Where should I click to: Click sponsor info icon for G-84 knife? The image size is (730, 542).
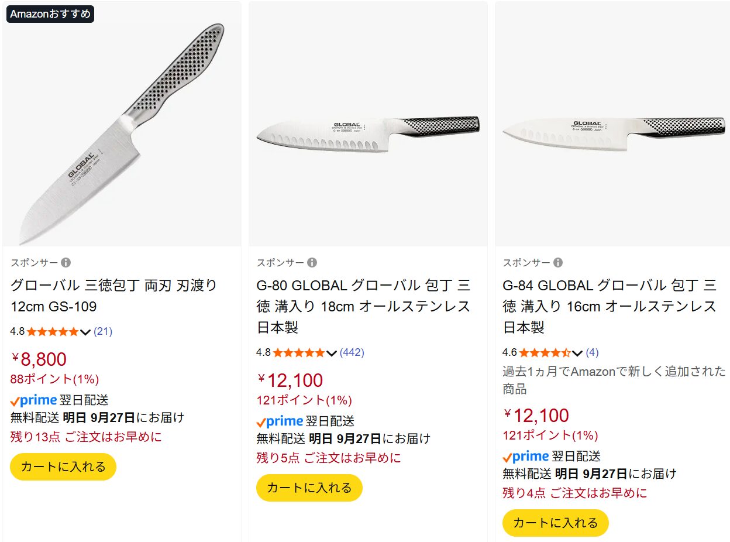click(x=558, y=262)
